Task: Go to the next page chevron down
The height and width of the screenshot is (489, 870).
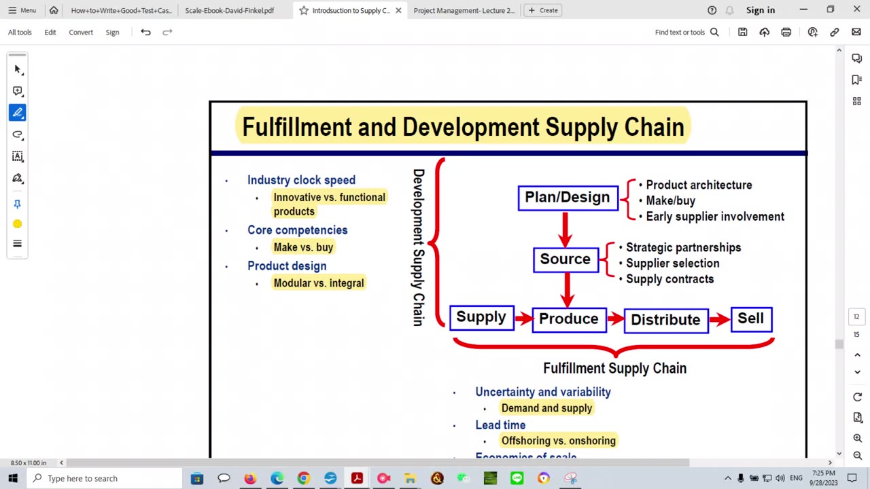Action: 857,372
